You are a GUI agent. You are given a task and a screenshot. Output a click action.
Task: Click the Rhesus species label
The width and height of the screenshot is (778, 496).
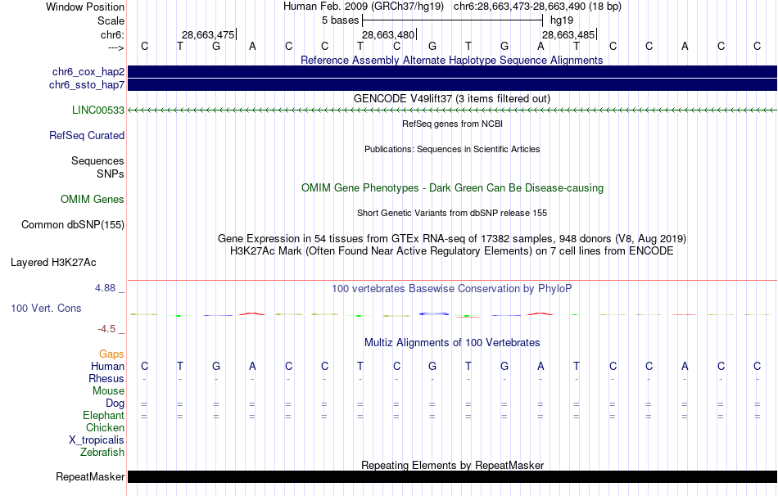[106, 379]
